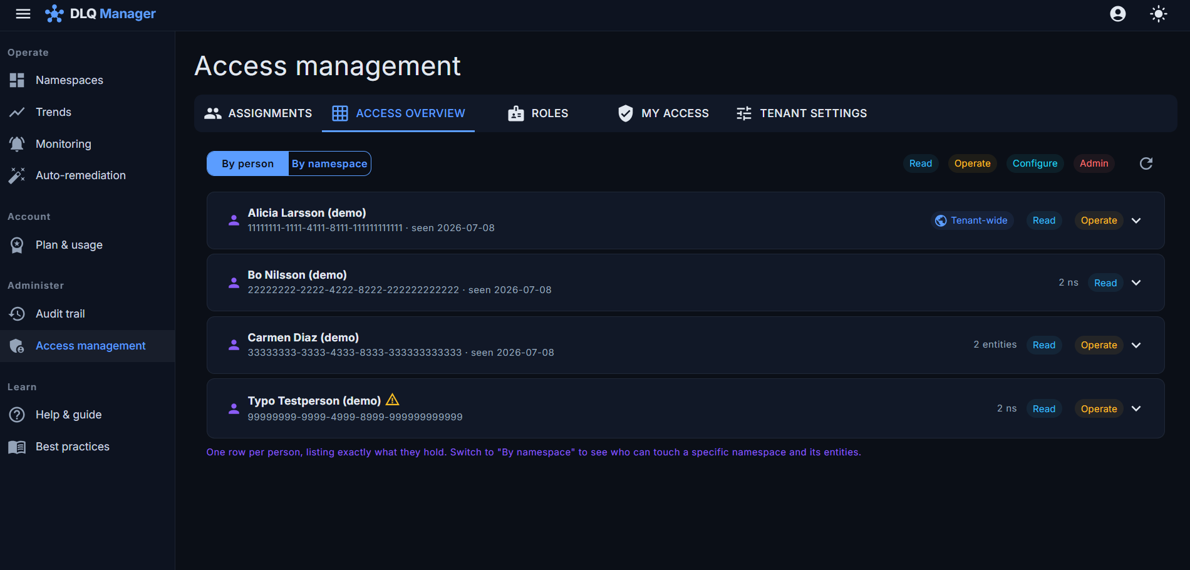This screenshot has height=570, width=1190.
Task: Click warning icon beside Typo Testperson
Action: [x=393, y=400]
